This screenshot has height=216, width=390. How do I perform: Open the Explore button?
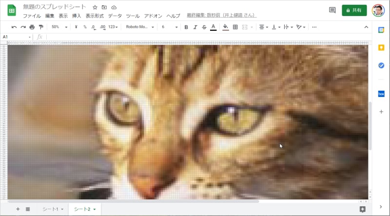pos(362,209)
